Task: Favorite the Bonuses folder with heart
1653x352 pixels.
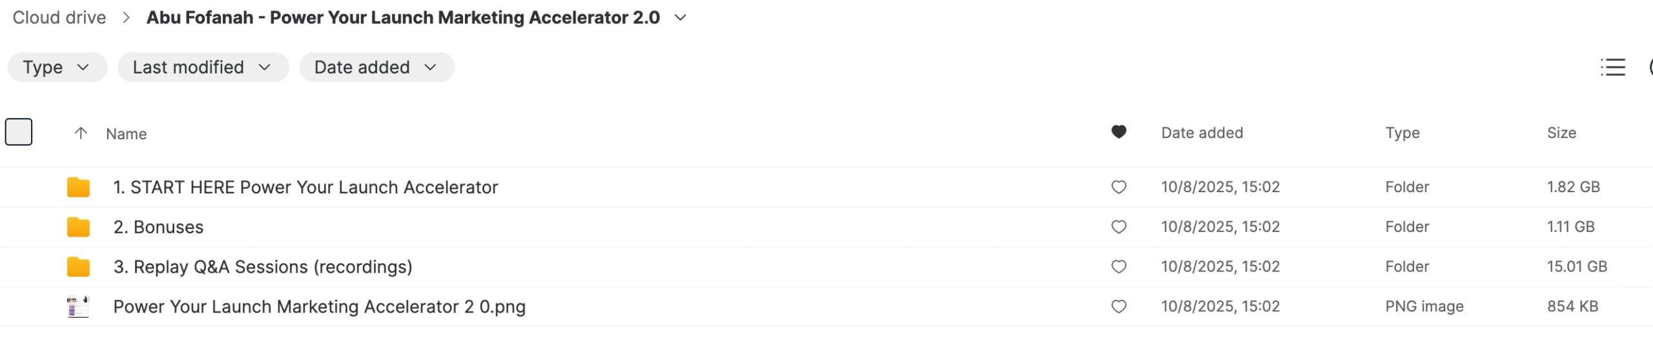Action: pyautogui.click(x=1118, y=227)
